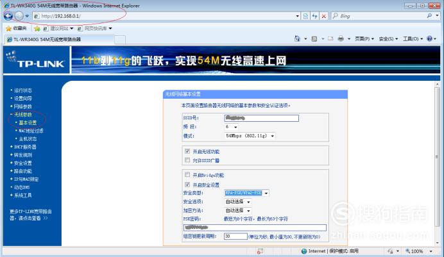Open 运行状态 in the sidebar
The image size is (444, 257).
[x=22, y=90]
